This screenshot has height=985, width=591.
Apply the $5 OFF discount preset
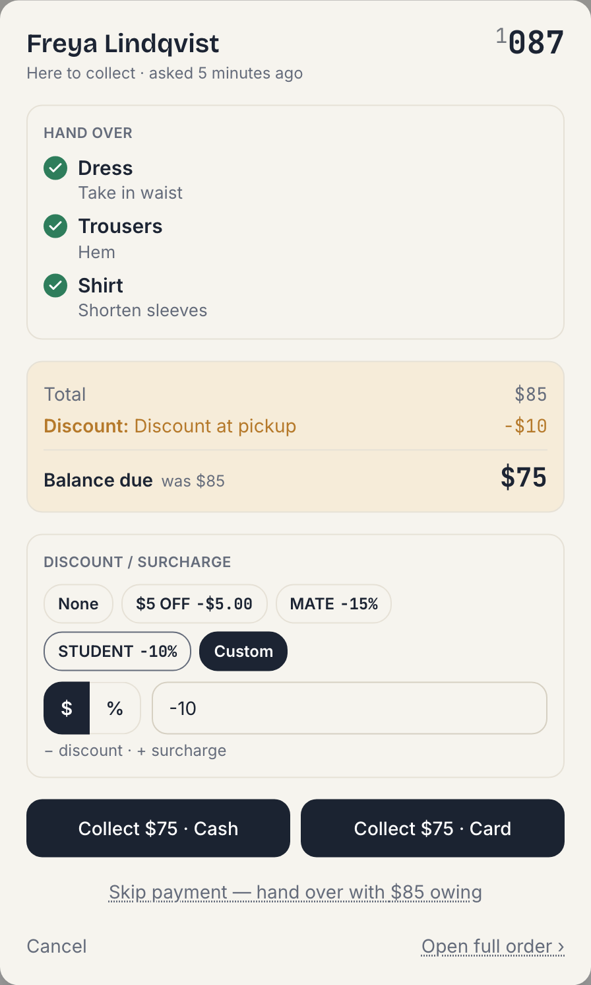195,604
